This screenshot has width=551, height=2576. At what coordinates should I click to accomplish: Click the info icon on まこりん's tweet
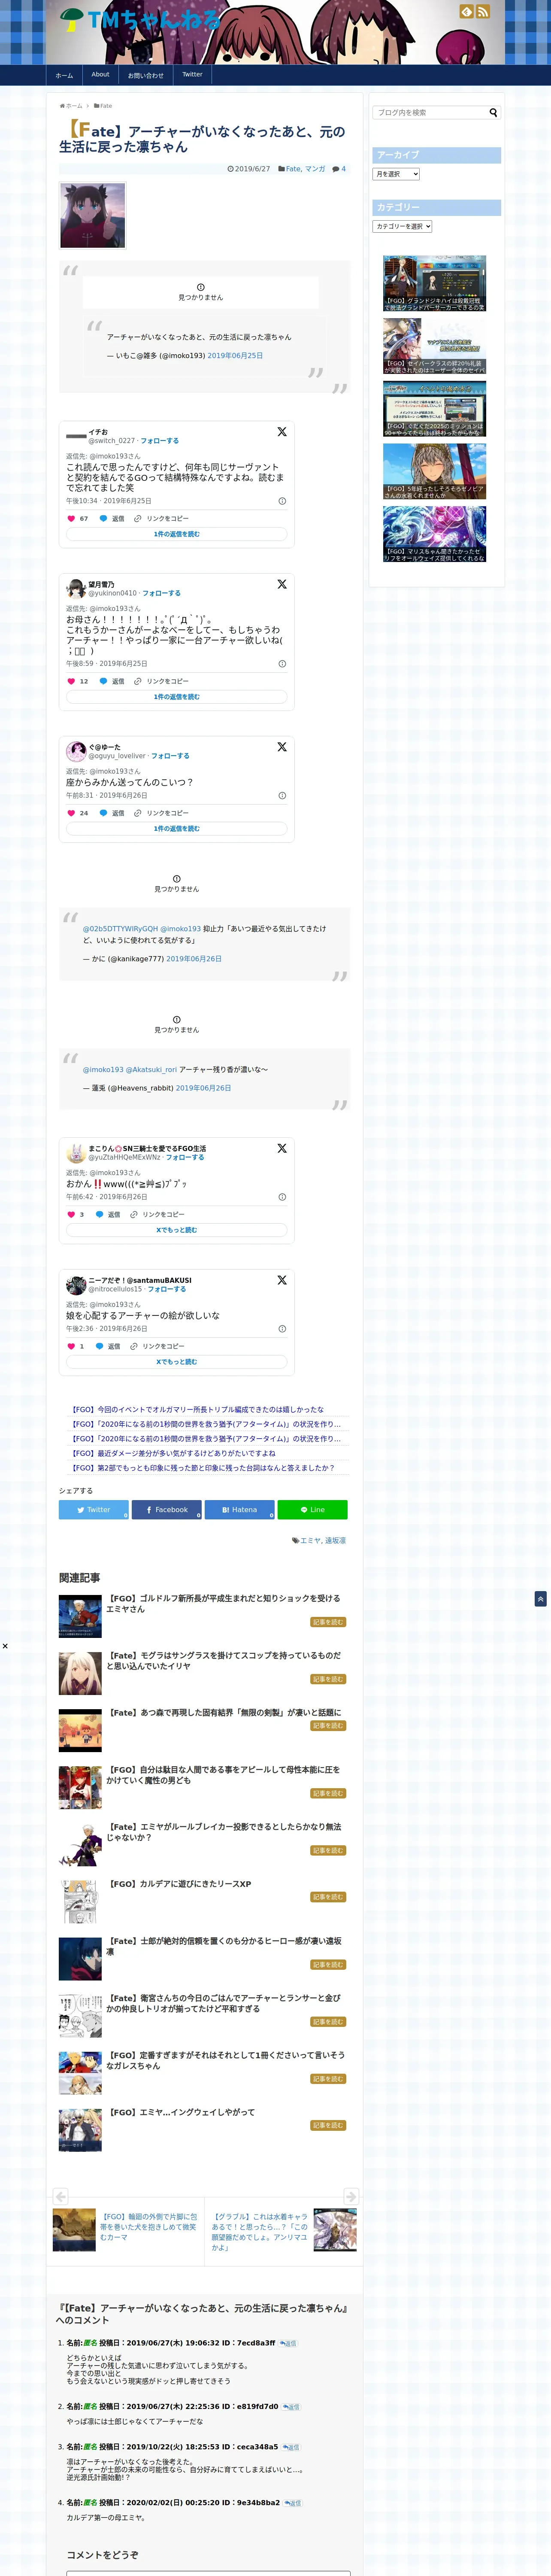coord(282,1197)
